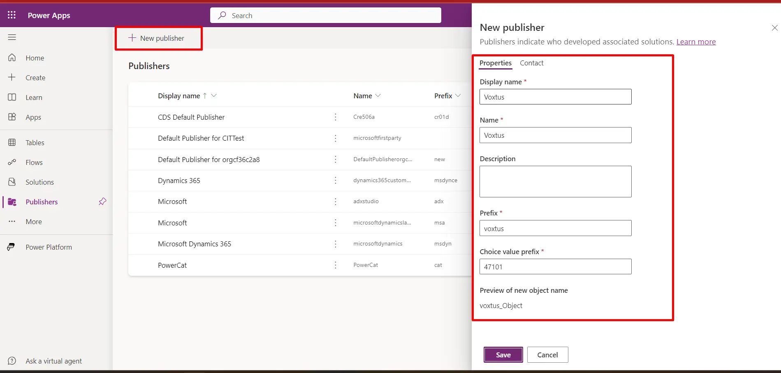Click the Choice value prefix field

pos(555,266)
